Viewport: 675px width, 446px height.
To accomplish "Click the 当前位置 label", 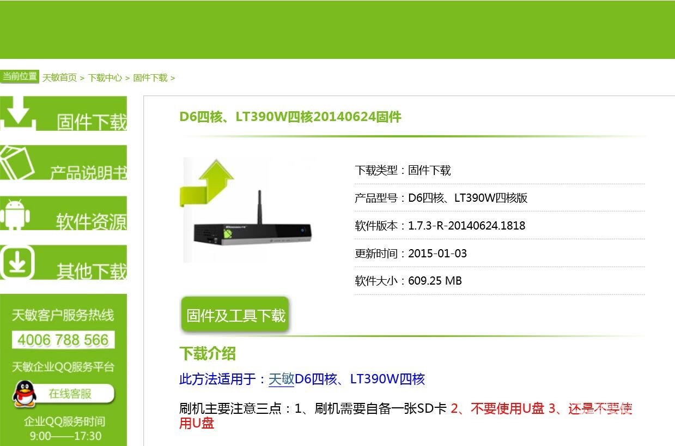I will coord(20,76).
